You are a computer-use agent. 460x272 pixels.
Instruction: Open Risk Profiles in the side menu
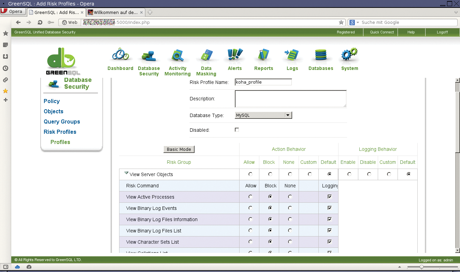click(x=60, y=132)
